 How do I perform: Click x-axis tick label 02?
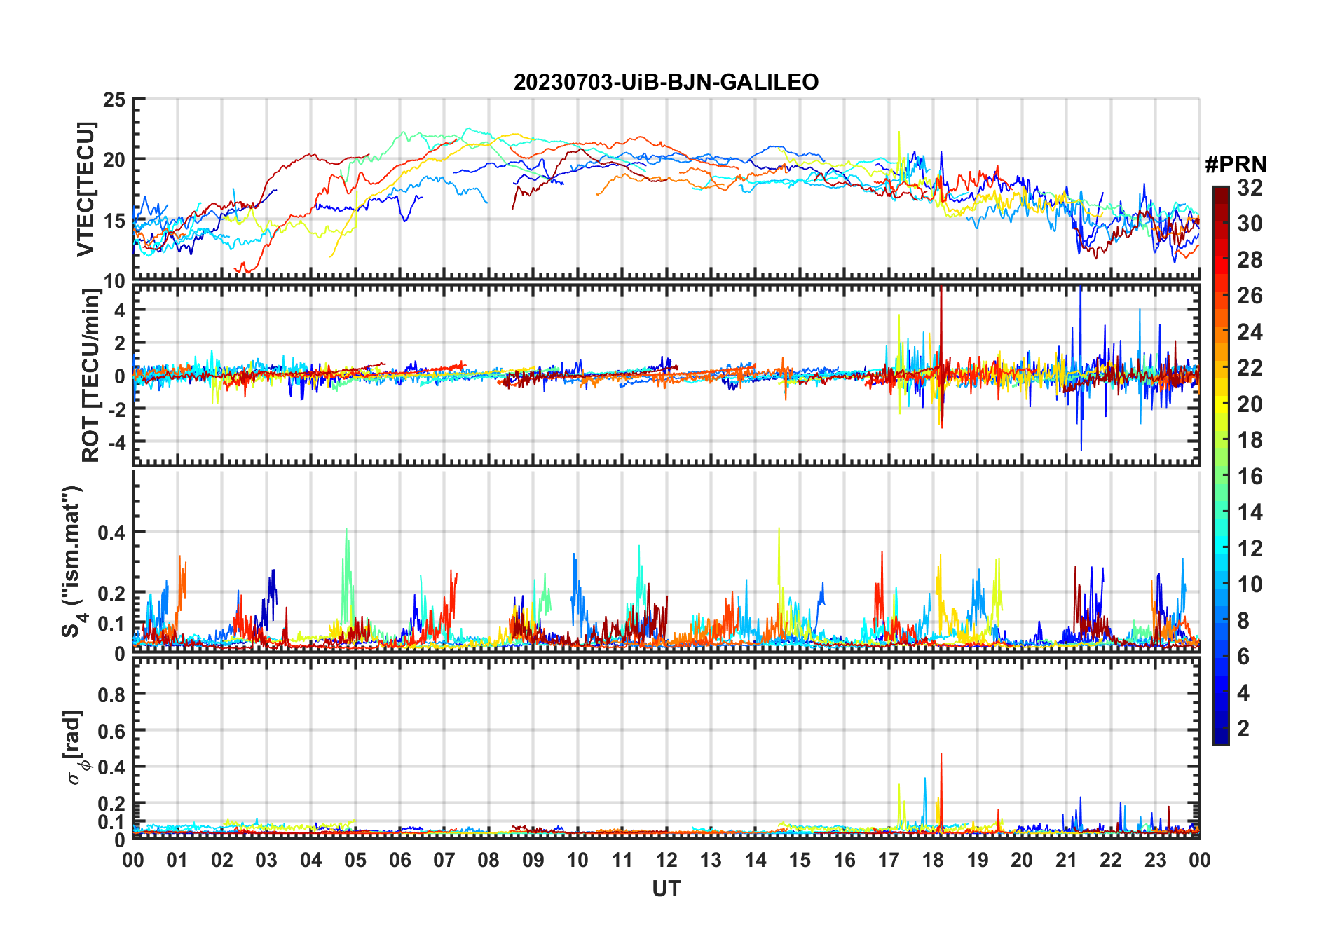point(222,860)
